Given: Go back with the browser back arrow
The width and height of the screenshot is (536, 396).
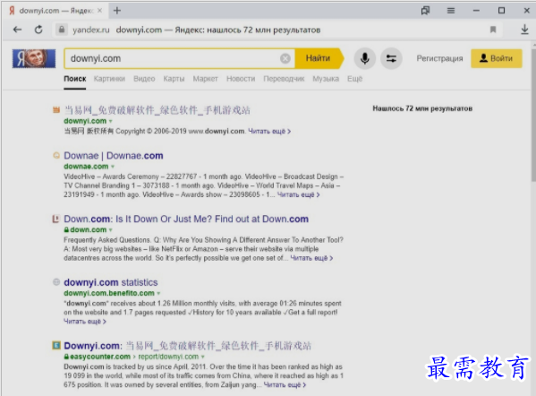Looking at the screenshot, I should coord(17,30).
